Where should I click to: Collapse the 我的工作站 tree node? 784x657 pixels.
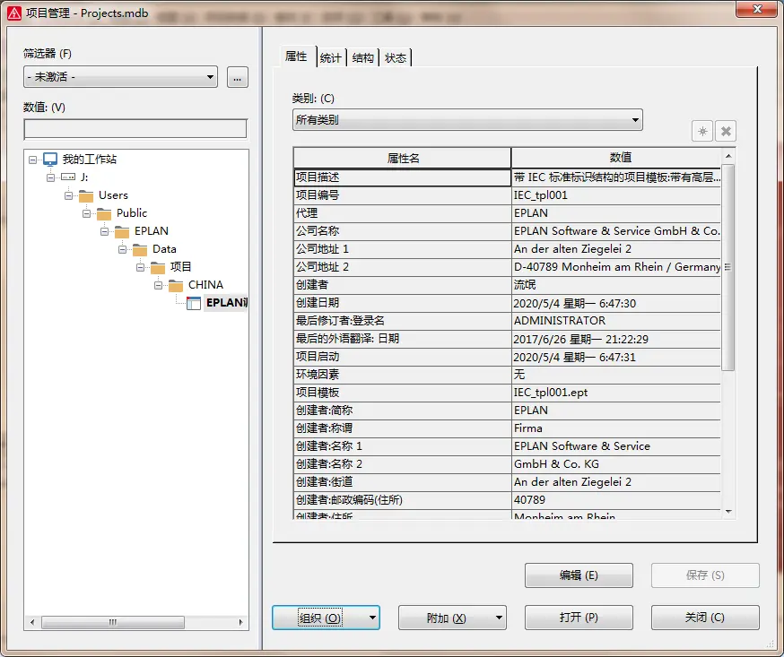tap(32, 160)
